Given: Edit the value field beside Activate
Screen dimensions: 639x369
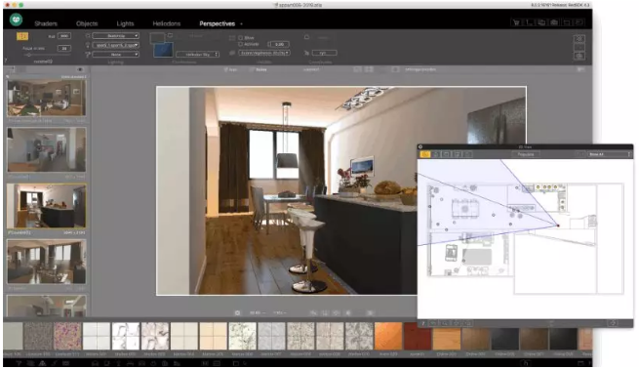Looking at the screenshot, I should click(x=279, y=44).
